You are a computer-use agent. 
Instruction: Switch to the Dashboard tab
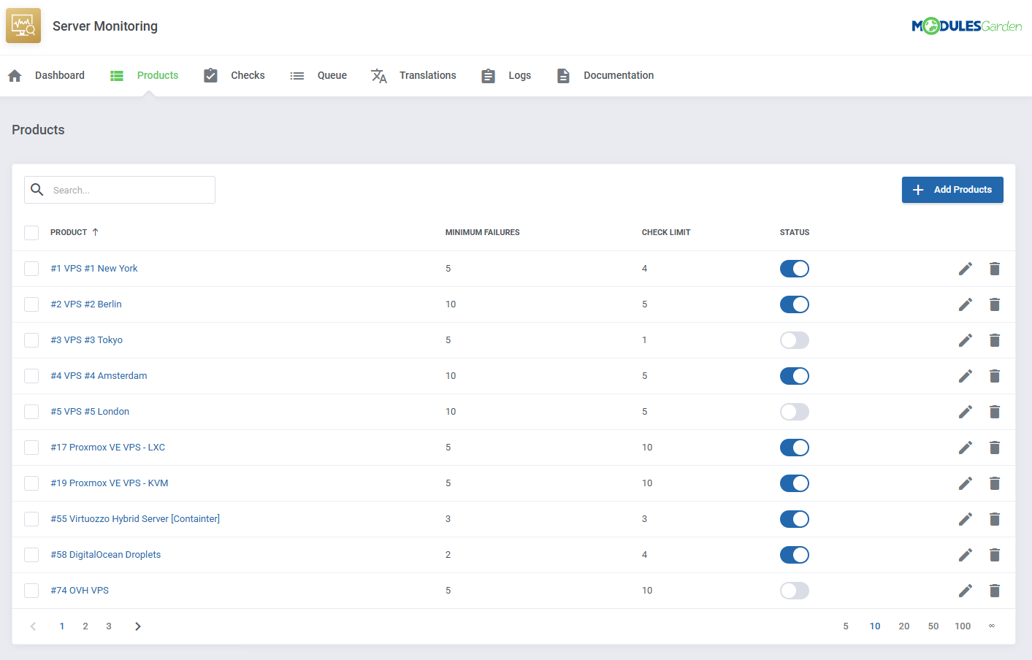click(x=59, y=74)
